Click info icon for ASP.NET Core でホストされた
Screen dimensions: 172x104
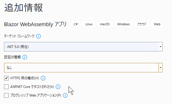tap(58, 87)
